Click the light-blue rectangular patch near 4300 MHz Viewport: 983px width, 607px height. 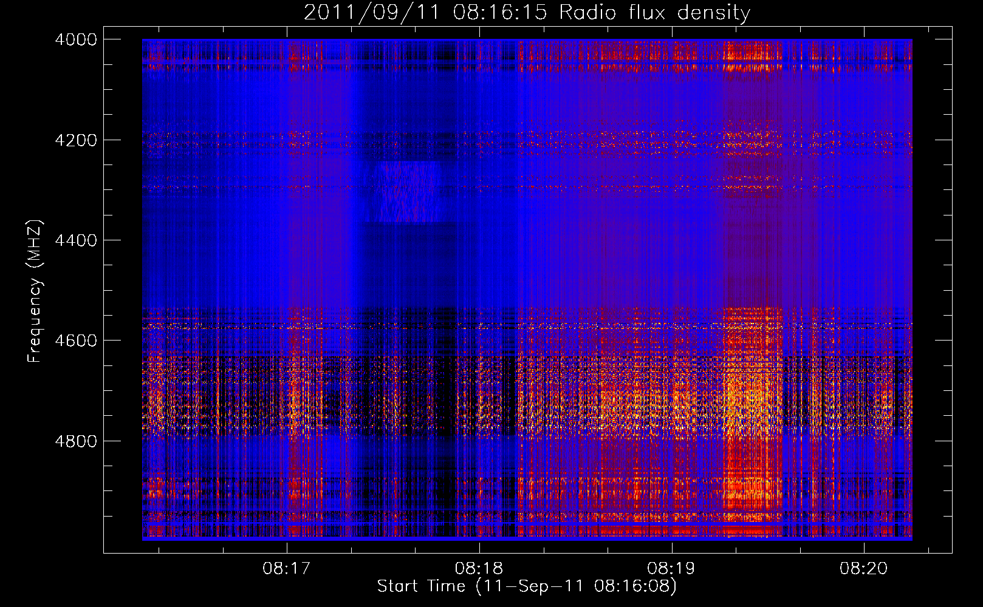406,192
